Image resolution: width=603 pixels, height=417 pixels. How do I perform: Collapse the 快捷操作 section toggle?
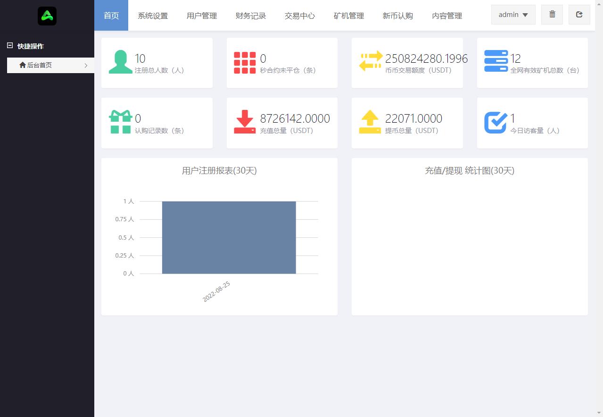click(10, 46)
